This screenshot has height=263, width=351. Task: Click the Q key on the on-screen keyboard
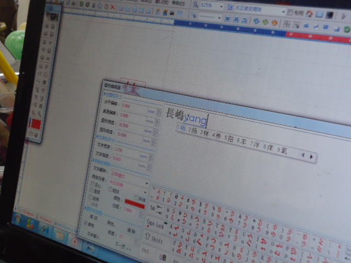[x=170, y=213]
